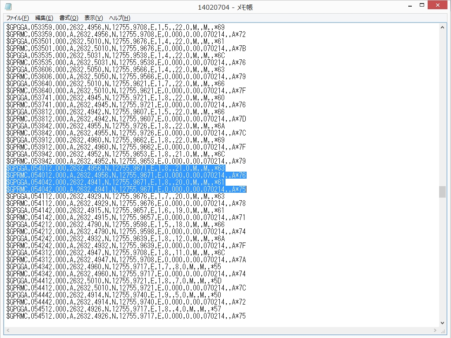The width and height of the screenshot is (451, 338).
Task: Open the 書式(O) menu
Action: (69, 18)
